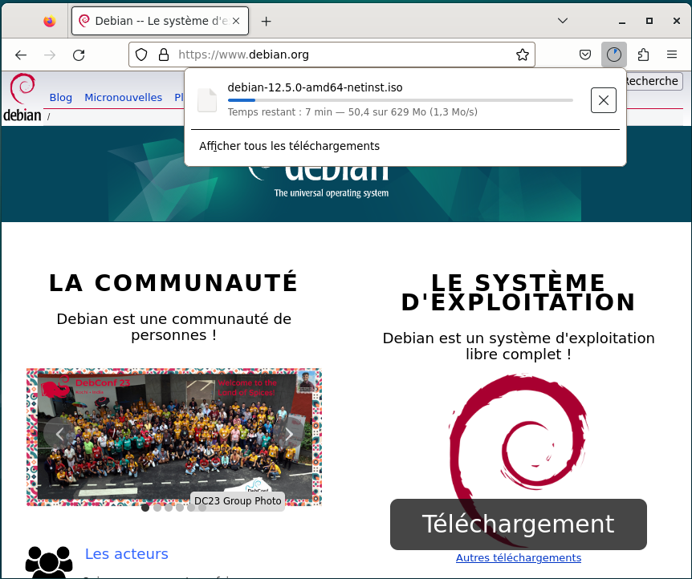Close the Firefox window
Viewport: 692px width, 579px height.
click(x=677, y=21)
